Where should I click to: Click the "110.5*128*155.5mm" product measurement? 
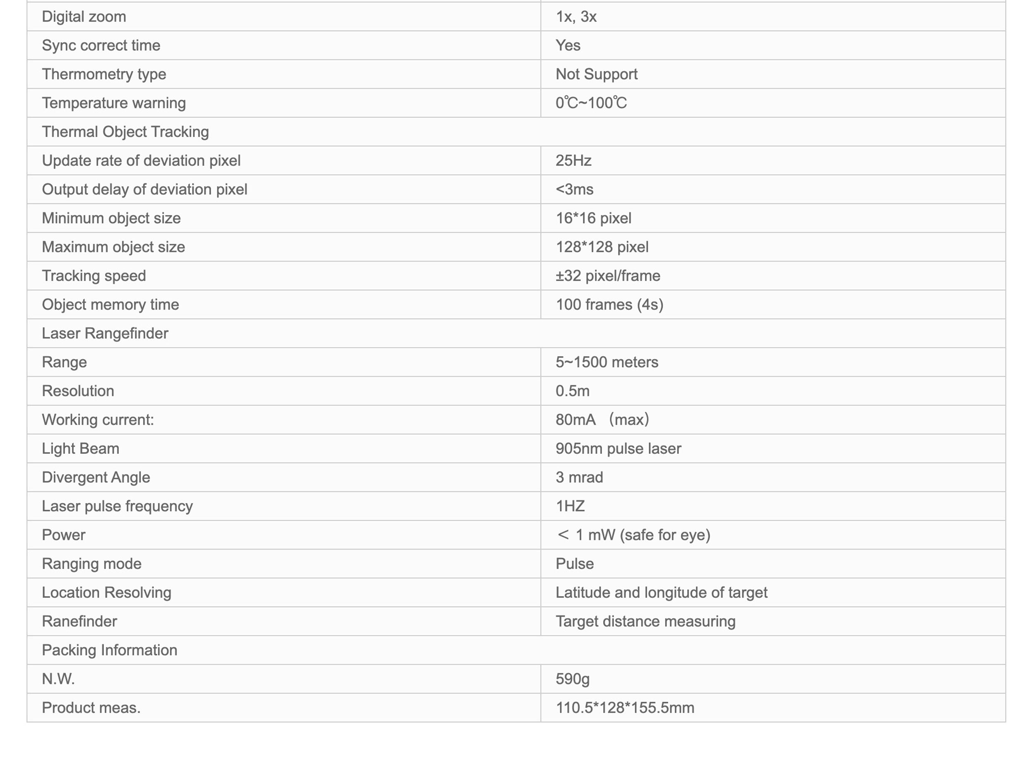point(625,708)
